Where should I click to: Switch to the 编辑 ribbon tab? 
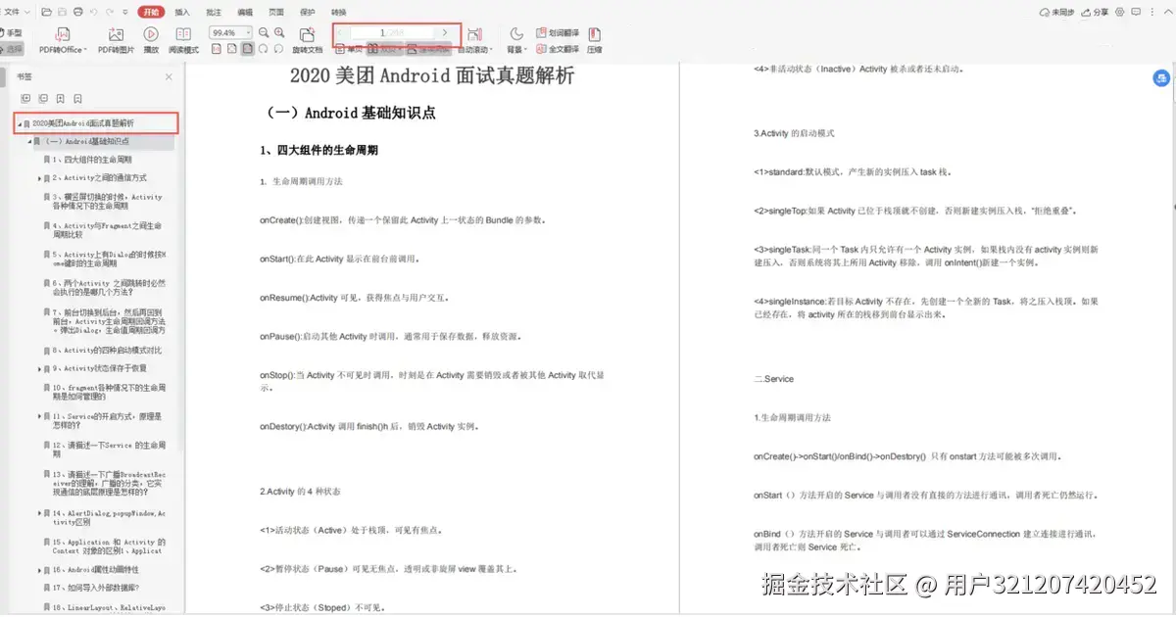coord(245,12)
